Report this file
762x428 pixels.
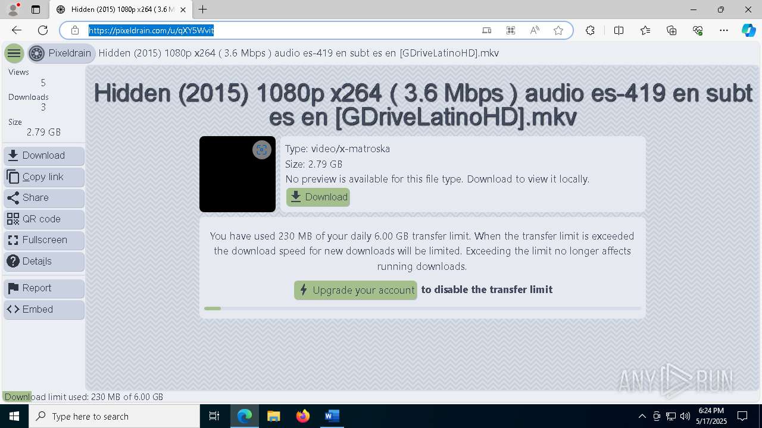click(x=44, y=288)
